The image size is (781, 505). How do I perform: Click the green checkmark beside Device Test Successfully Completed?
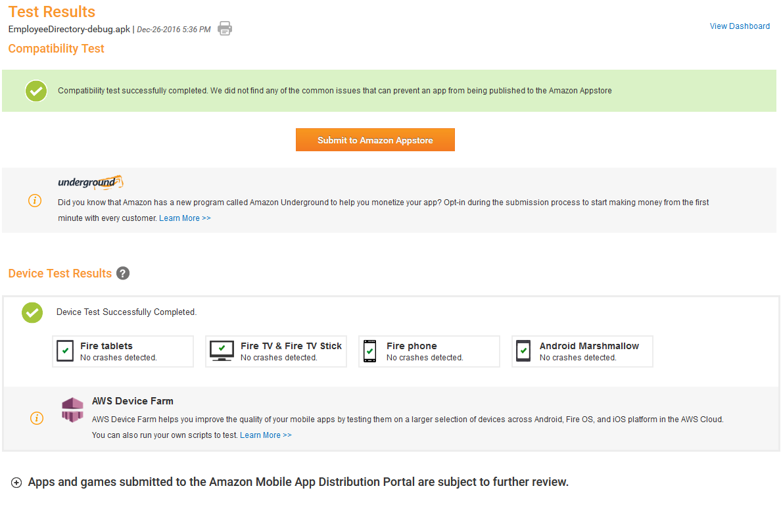32,312
